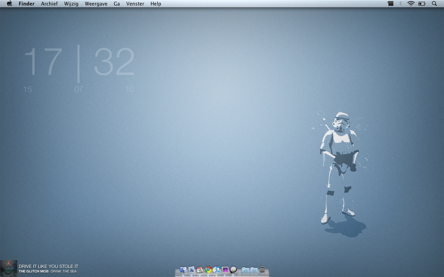This screenshot has width=444, height=277.
Task: Click the date number 15 under clock
Action: 28,89
